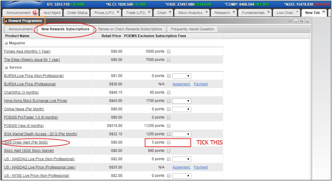
Task: Open Online News duration dropdown
Action: click(x=182, y=109)
